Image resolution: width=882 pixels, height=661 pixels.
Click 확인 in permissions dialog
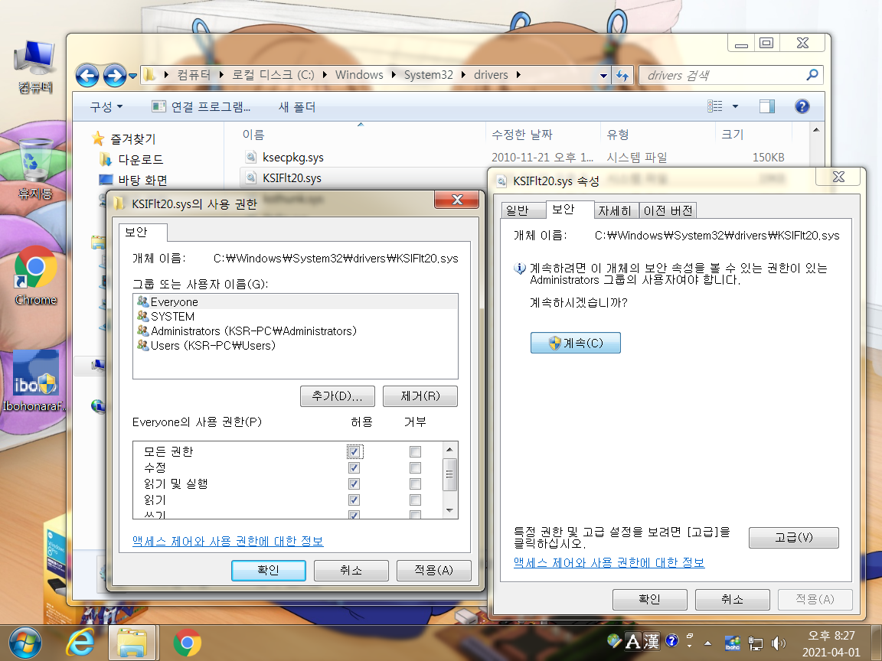pyautogui.click(x=268, y=570)
